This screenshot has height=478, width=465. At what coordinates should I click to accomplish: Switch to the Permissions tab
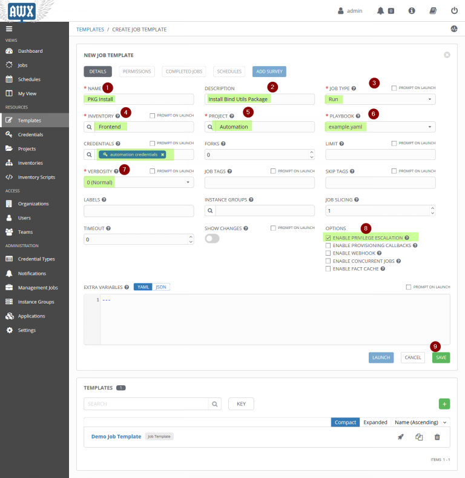(x=137, y=71)
